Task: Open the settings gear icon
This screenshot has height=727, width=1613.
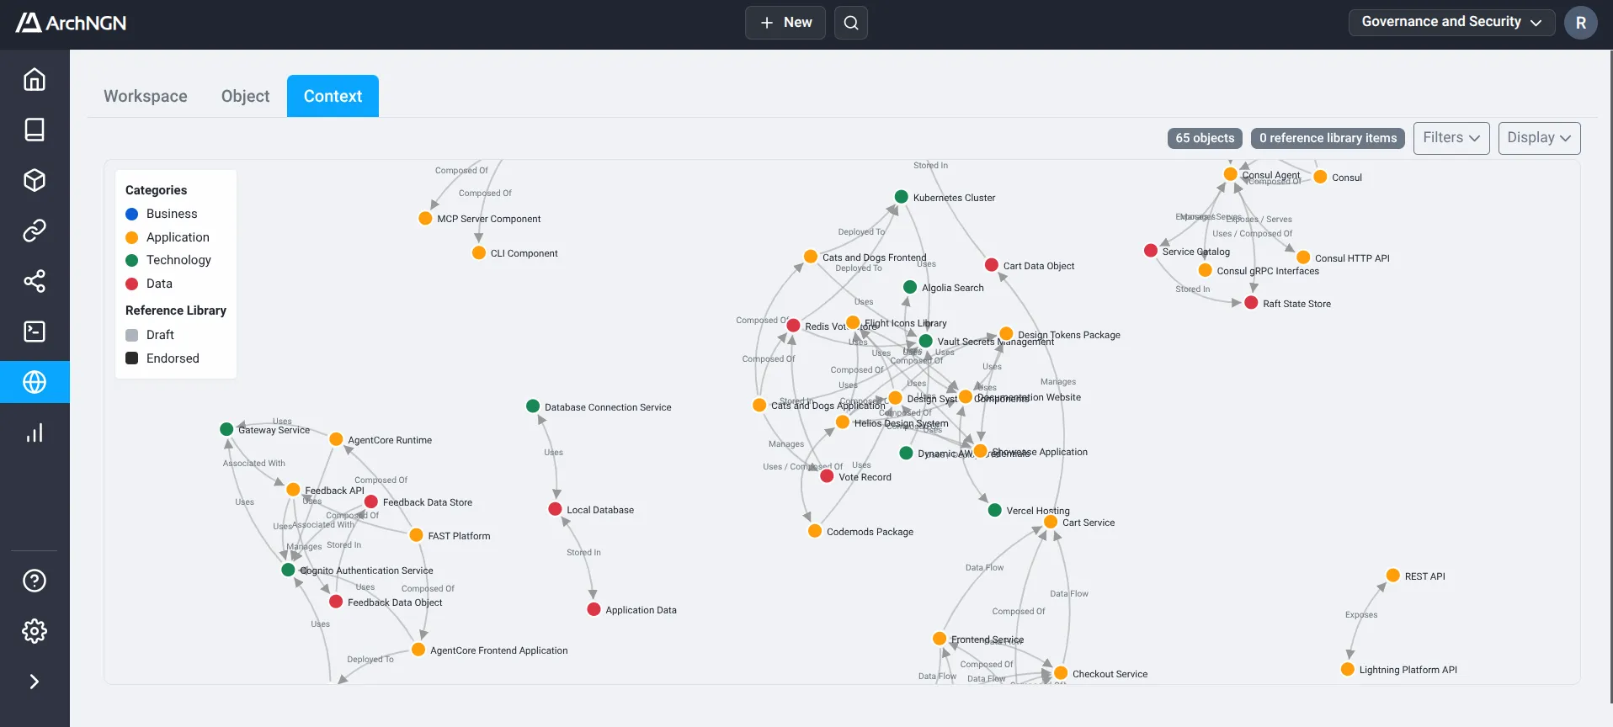Action: coord(35,631)
